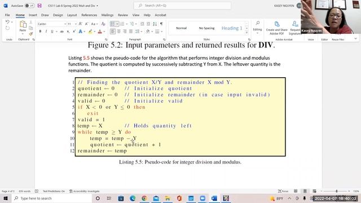Click the Copy icon
361x203 pixels.
[30, 28]
